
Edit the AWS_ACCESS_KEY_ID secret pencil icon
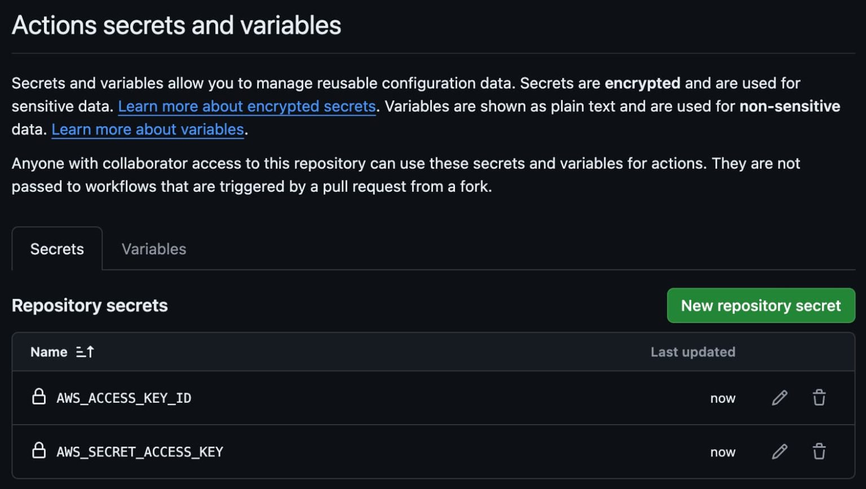pos(779,398)
